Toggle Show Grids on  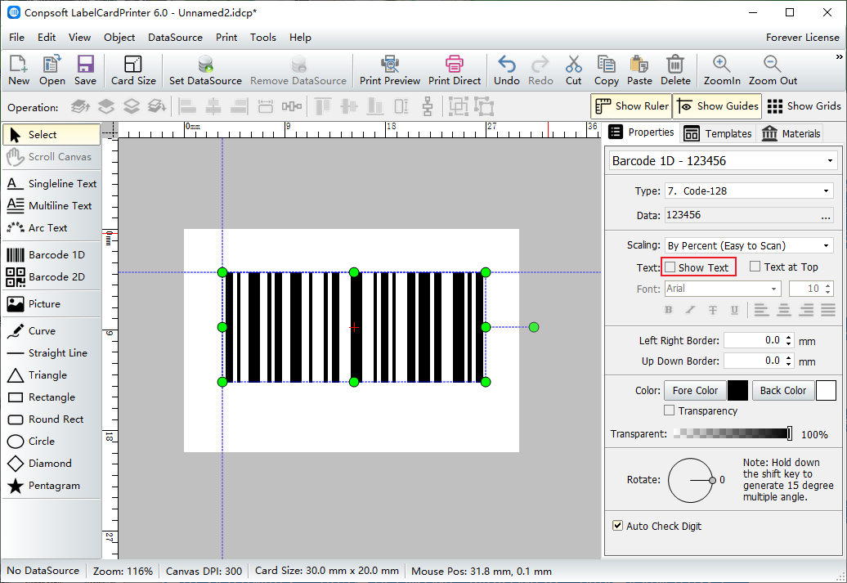click(x=804, y=106)
